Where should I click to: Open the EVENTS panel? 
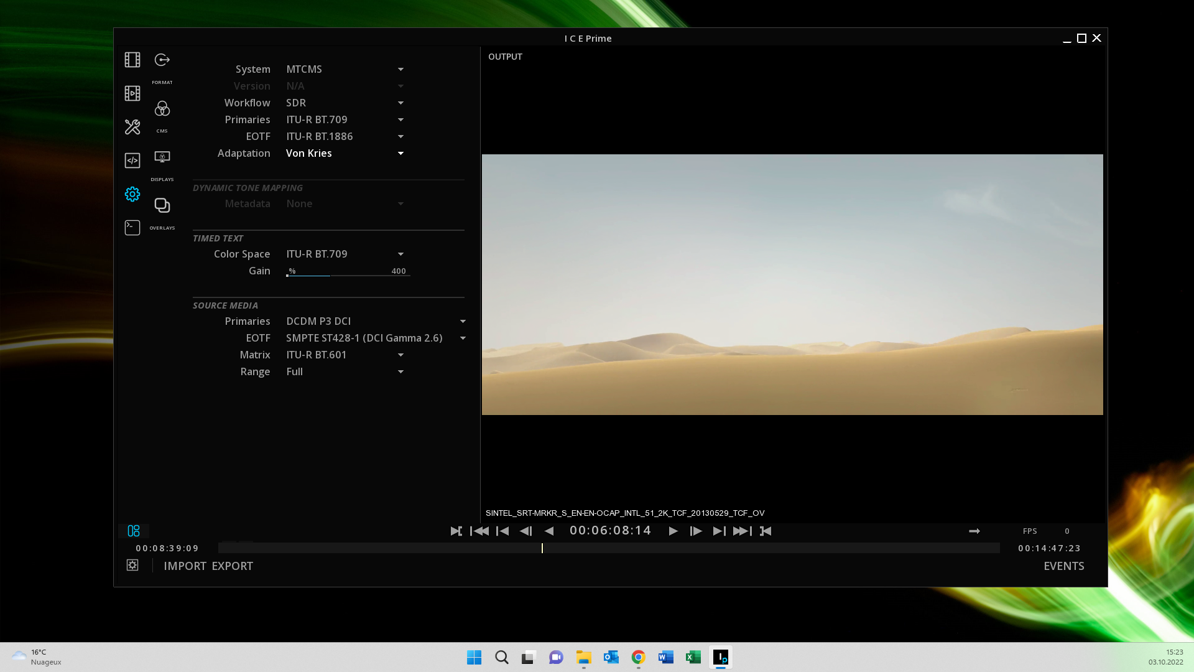pyautogui.click(x=1063, y=566)
